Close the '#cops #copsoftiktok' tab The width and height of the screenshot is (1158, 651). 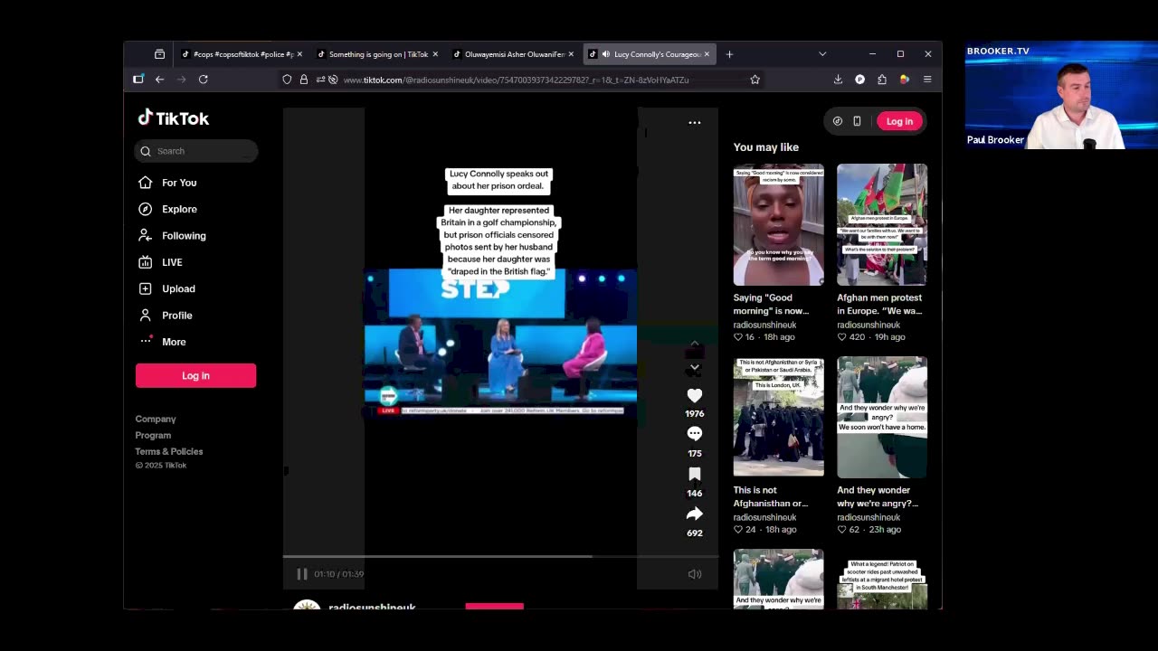(299, 54)
